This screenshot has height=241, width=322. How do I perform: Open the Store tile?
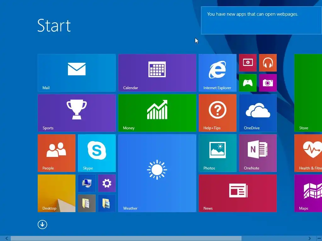pyautogui.click(x=308, y=93)
